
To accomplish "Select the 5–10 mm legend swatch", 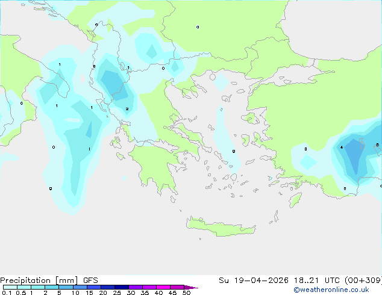I will pyautogui.click(x=66, y=287).
